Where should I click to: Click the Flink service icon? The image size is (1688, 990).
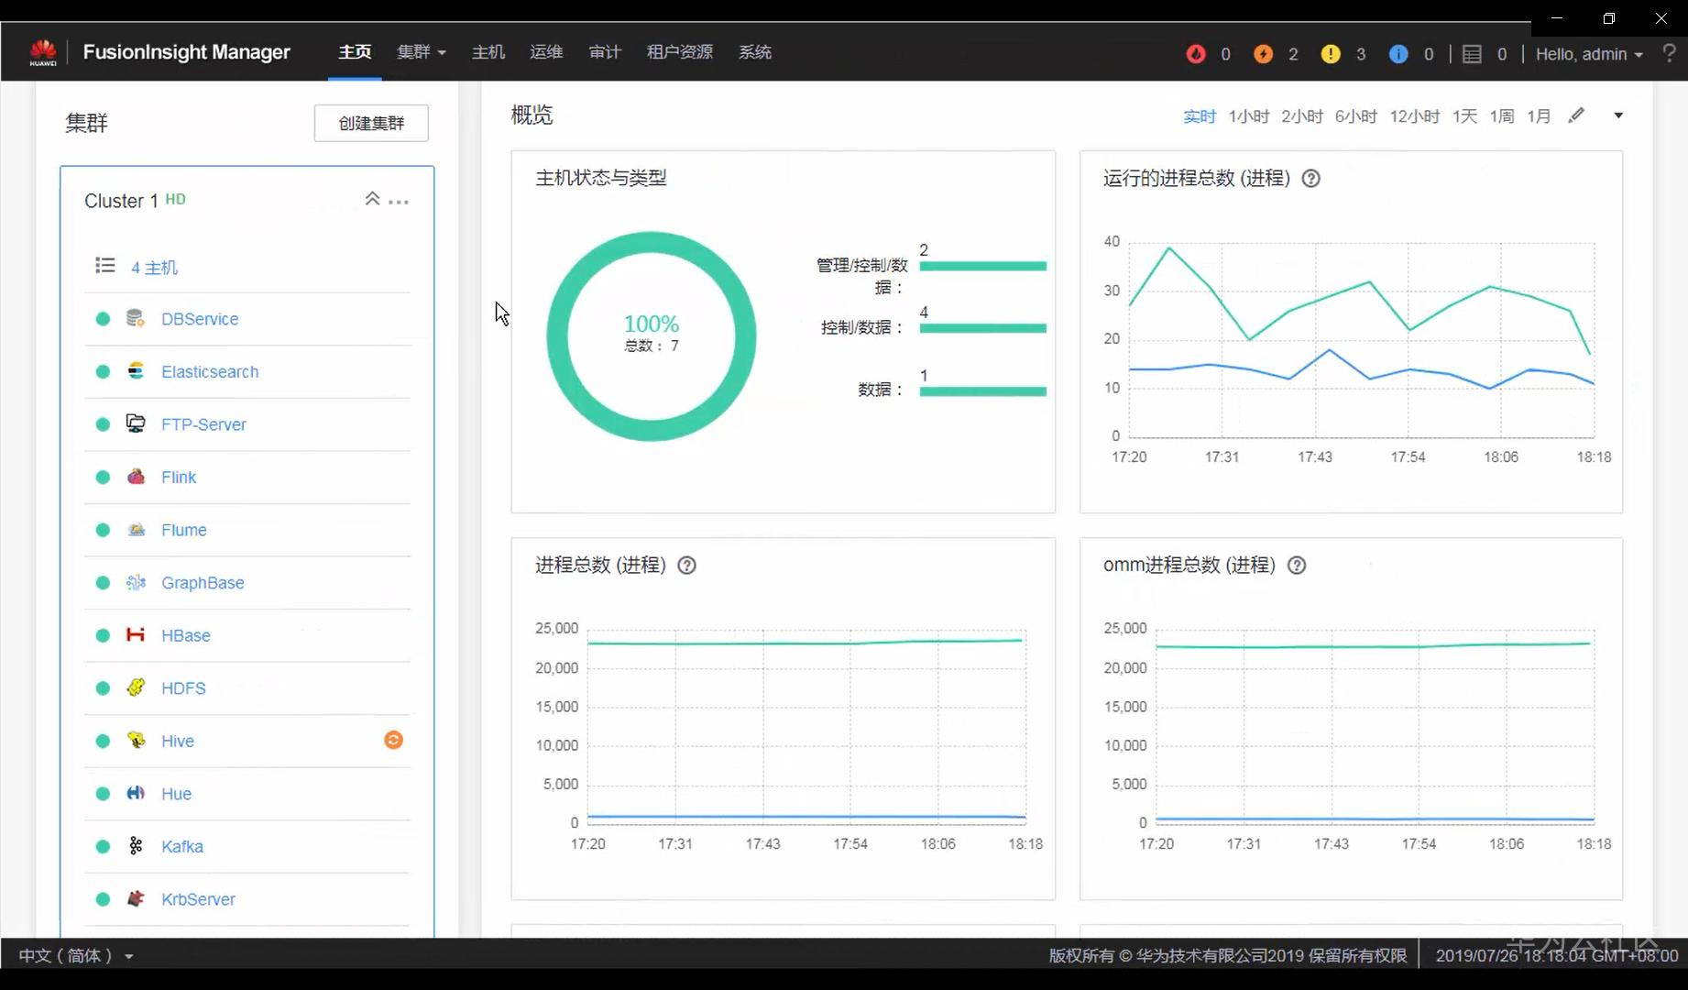(136, 477)
